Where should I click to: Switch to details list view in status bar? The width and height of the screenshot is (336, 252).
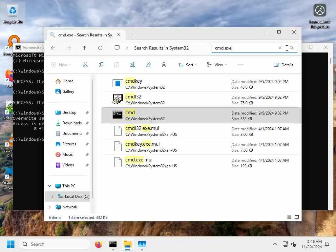click(289, 217)
